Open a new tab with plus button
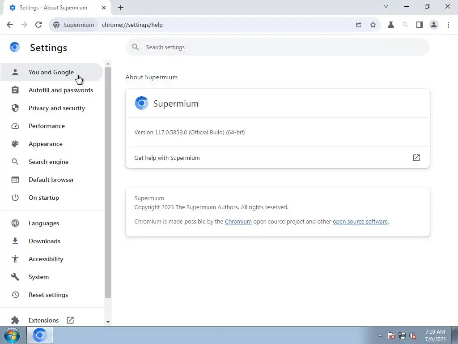458x344 pixels. (121, 8)
